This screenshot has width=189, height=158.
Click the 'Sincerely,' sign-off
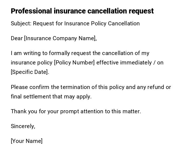click(x=23, y=126)
